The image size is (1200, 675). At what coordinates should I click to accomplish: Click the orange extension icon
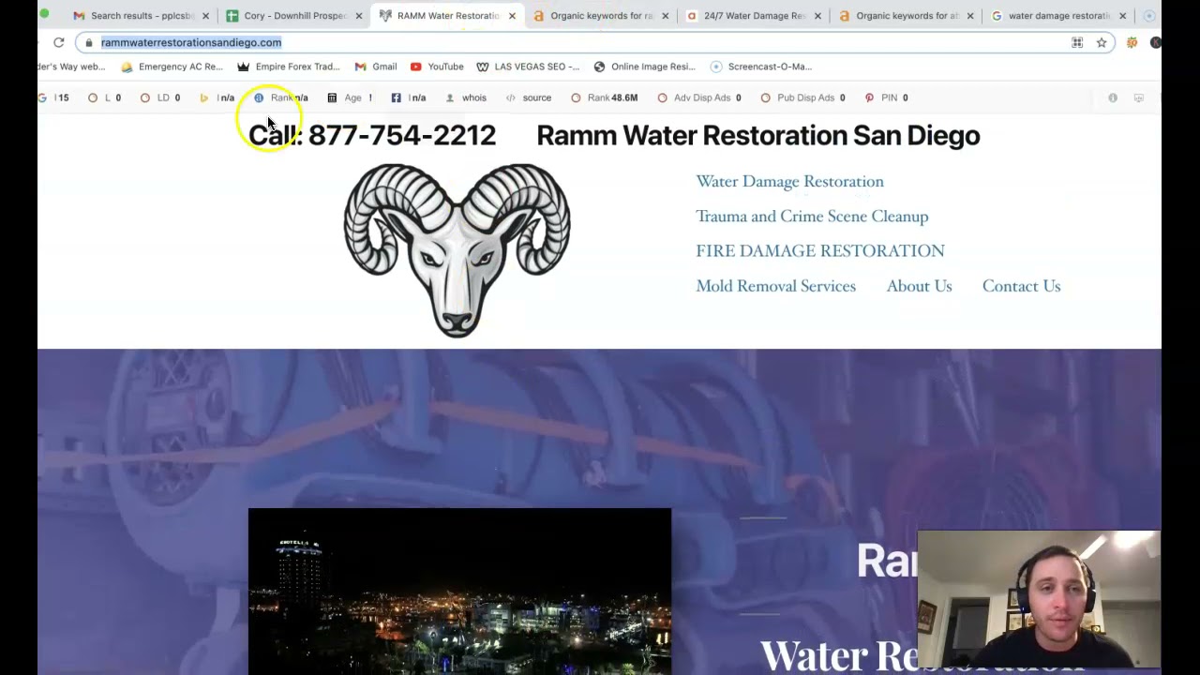(1132, 42)
